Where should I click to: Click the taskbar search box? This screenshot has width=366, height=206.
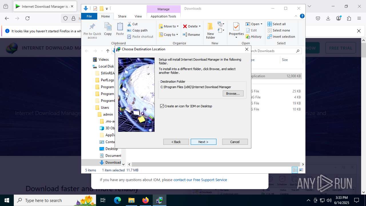[x=55, y=200]
